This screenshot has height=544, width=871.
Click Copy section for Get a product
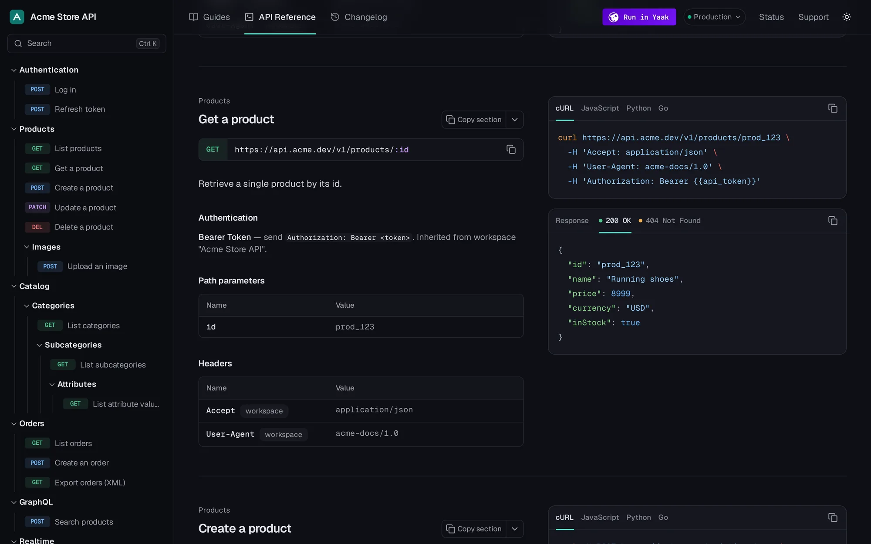tap(474, 120)
